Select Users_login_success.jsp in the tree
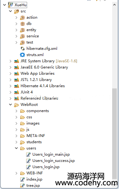The height and width of the screenshot is (189, 119). pyautogui.click(x=54, y=161)
